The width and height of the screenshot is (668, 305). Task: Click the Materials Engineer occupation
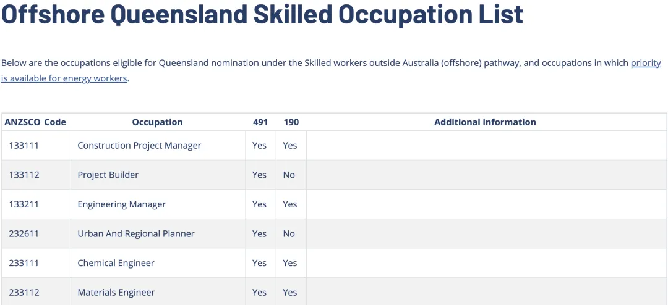tap(116, 293)
